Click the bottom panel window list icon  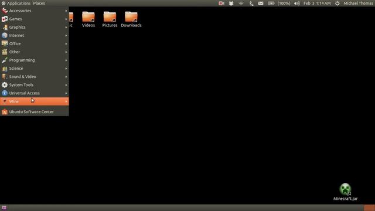(x=4, y=207)
